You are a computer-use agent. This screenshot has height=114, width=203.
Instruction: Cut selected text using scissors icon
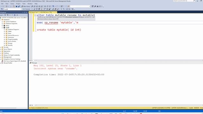(45, 6)
